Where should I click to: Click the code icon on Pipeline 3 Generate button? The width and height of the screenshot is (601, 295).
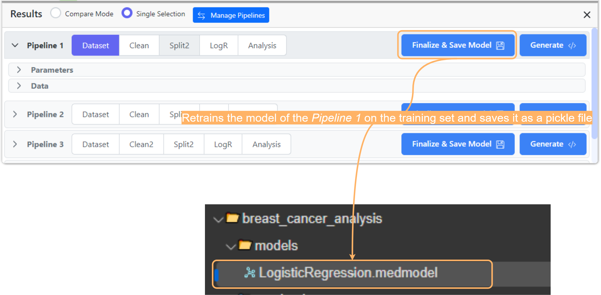coord(572,144)
